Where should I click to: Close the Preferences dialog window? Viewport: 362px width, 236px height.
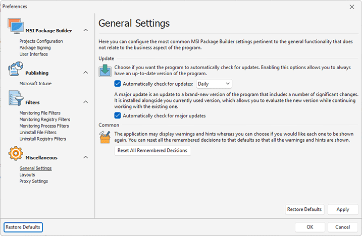[351, 7]
